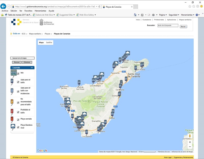Collapse the Leyenda panel with the double-arrow
Image resolution: width=204 pixels, height=159 pixels.
point(32,68)
